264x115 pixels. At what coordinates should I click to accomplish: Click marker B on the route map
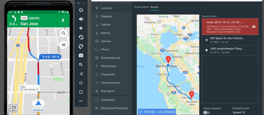[x=191, y=94]
